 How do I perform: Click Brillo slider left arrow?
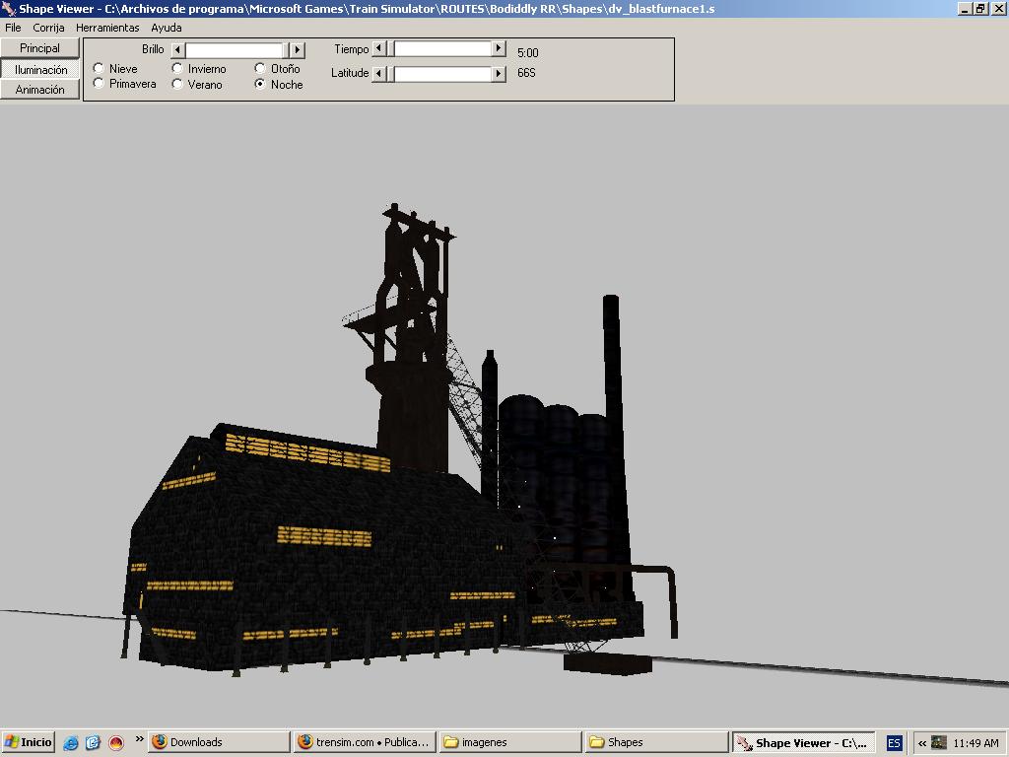(177, 49)
